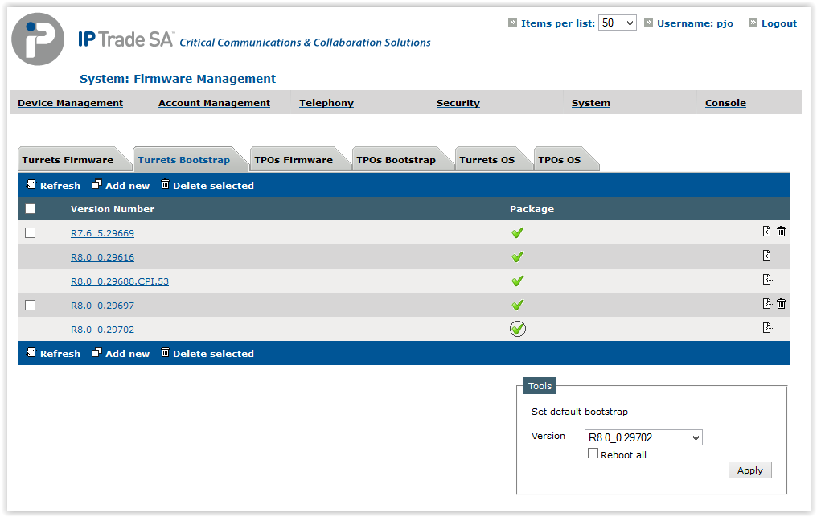817x517 pixels.
Task: Open version link R8.0_0.29616
Action: click(102, 257)
